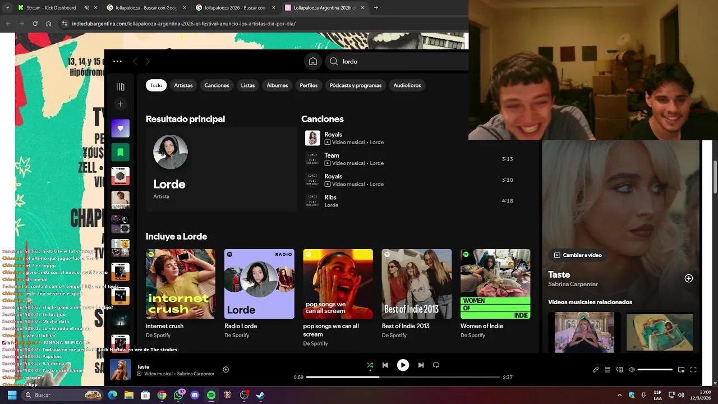Click the Windows taskbar Buscar search box

point(62,395)
